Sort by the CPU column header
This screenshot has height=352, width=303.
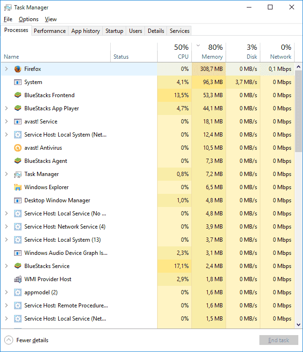pyautogui.click(x=174, y=53)
